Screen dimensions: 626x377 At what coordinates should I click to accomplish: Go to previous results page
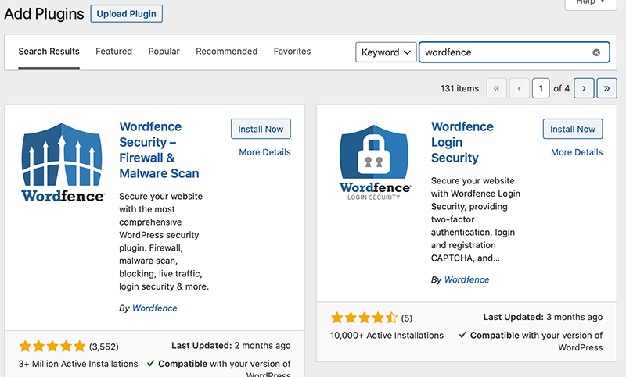click(519, 88)
